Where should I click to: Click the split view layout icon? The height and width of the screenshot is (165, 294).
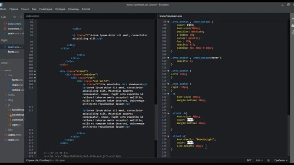(20, 17)
